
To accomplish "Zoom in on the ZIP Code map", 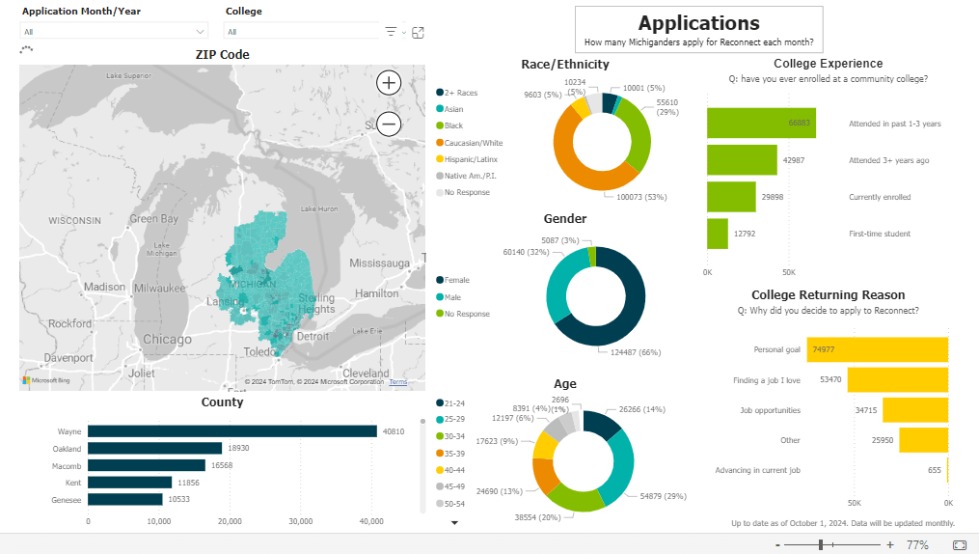I will (x=389, y=82).
